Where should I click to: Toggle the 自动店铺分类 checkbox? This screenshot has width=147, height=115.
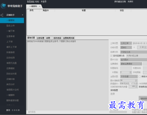tap(111, 56)
